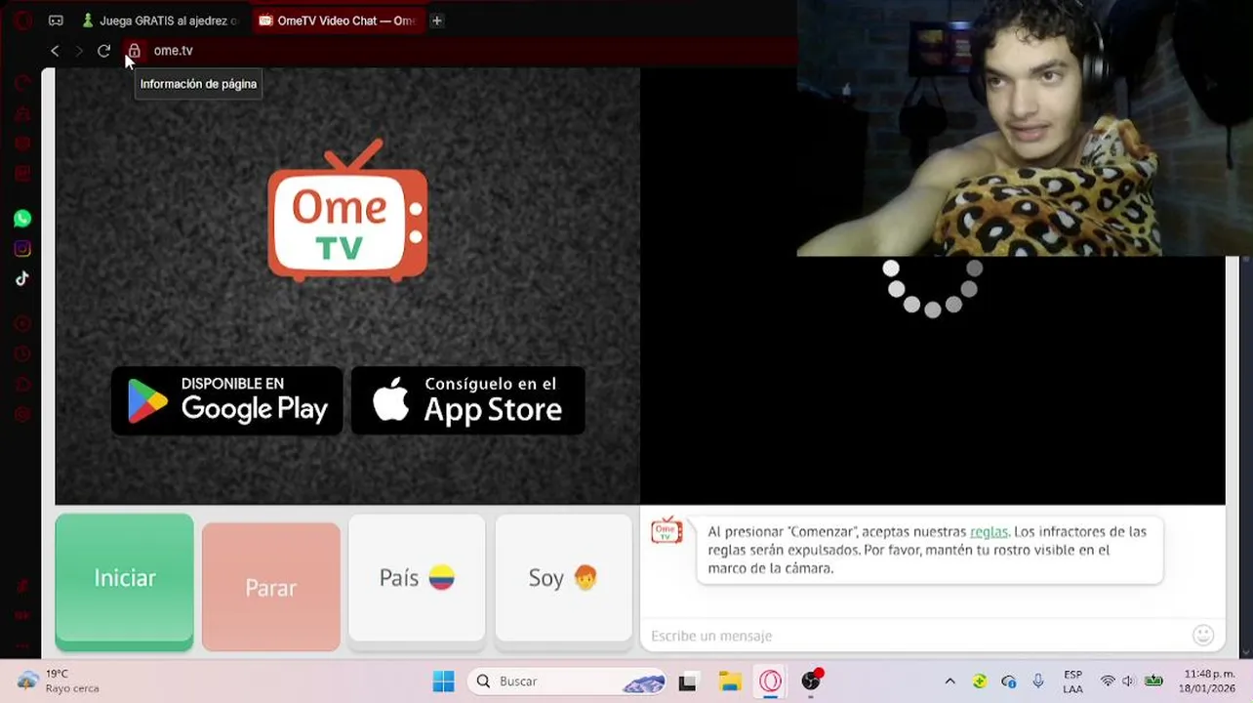
Task: Reload the ome.tv page
Action: click(x=103, y=51)
